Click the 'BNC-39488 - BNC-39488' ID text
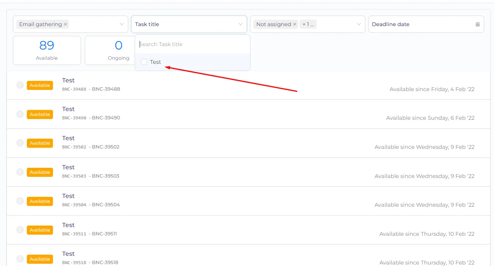494x266 pixels. click(91, 89)
